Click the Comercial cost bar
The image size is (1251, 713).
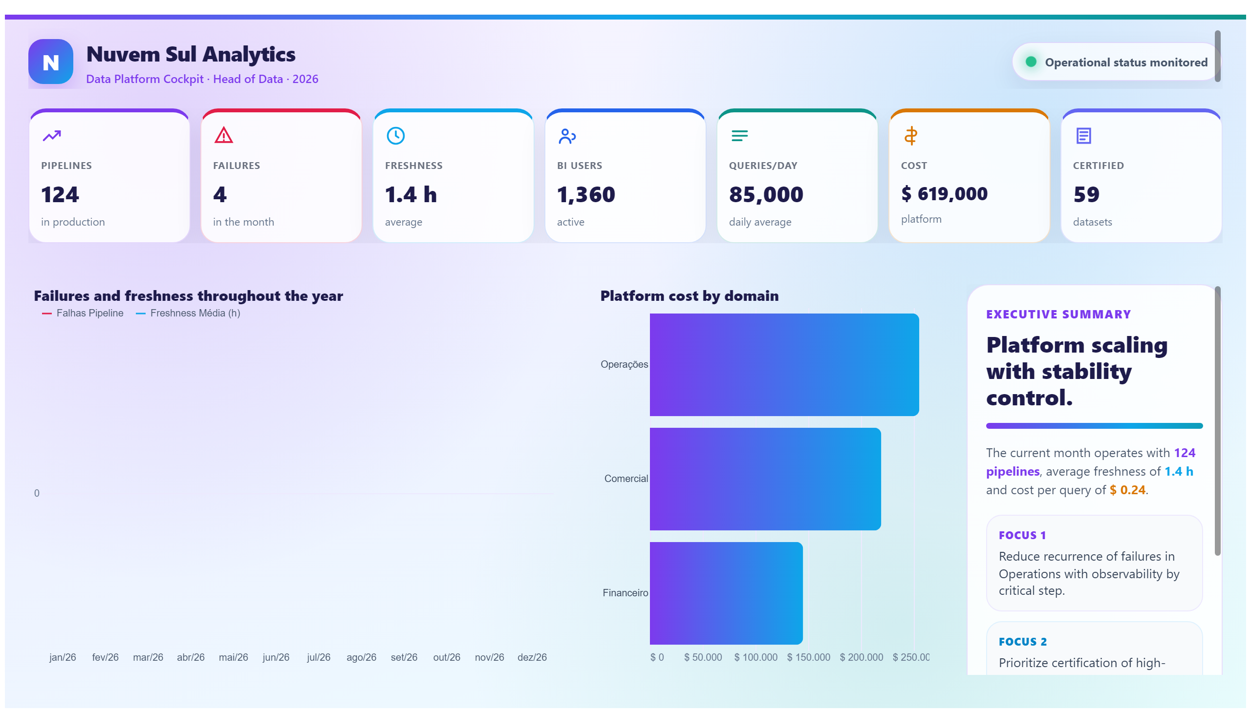pos(765,479)
